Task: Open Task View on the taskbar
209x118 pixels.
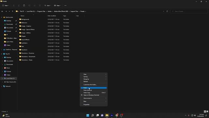Action: coord(97,115)
